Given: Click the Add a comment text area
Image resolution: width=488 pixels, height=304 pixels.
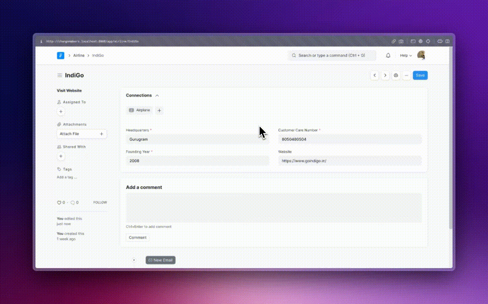Looking at the screenshot, I should tap(274, 208).
